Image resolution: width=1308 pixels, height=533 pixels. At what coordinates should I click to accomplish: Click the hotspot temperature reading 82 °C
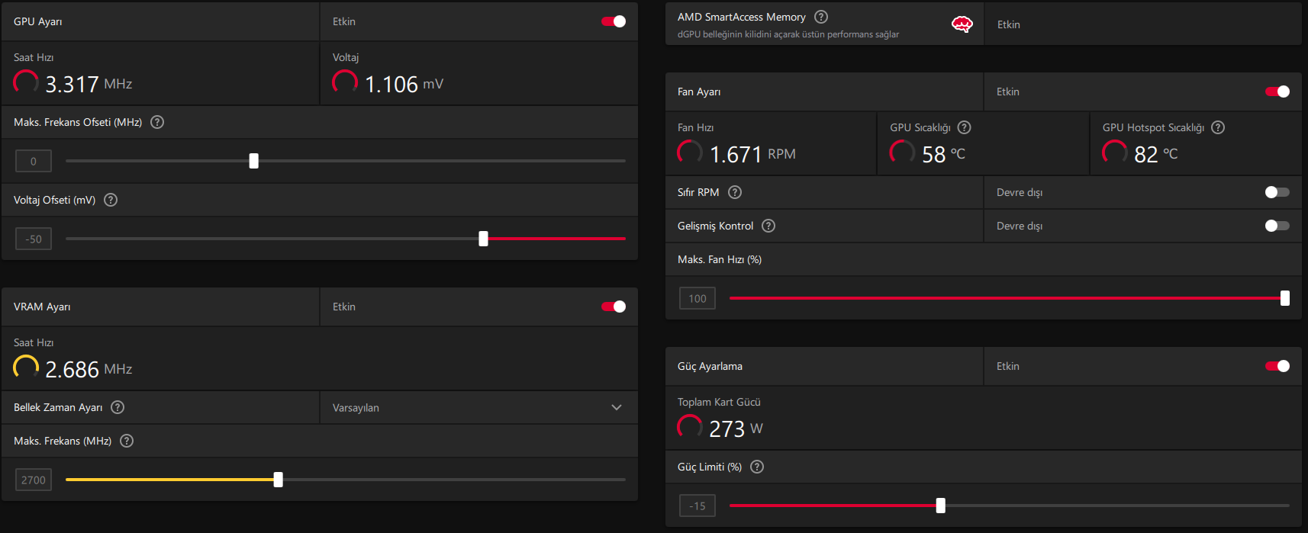pyautogui.click(x=1156, y=154)
